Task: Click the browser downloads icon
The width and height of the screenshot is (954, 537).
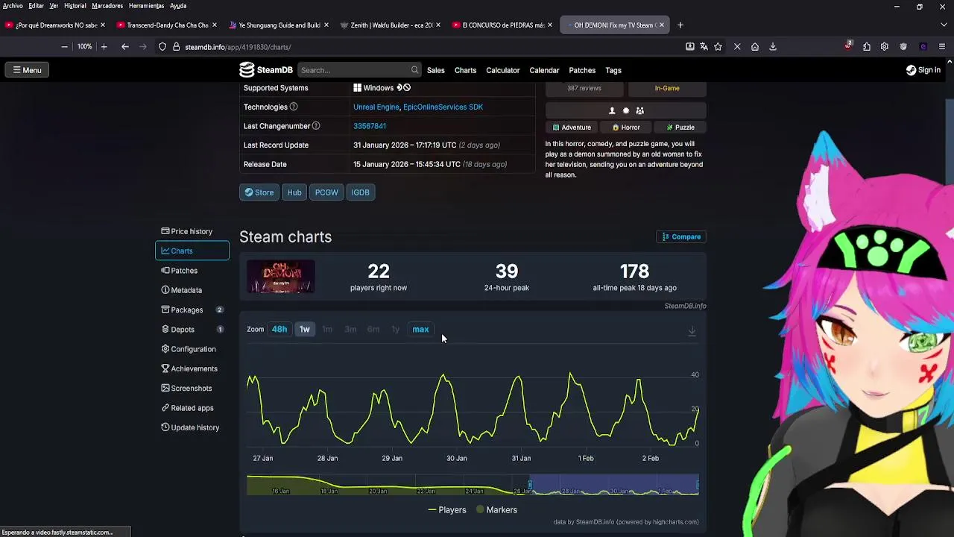Action: [x=773, y=47]
